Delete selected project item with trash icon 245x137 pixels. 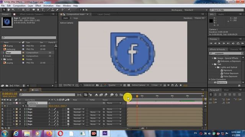coord(24,86)
